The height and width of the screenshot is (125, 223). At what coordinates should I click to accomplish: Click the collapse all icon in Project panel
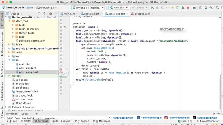click(x=44, y=14)
